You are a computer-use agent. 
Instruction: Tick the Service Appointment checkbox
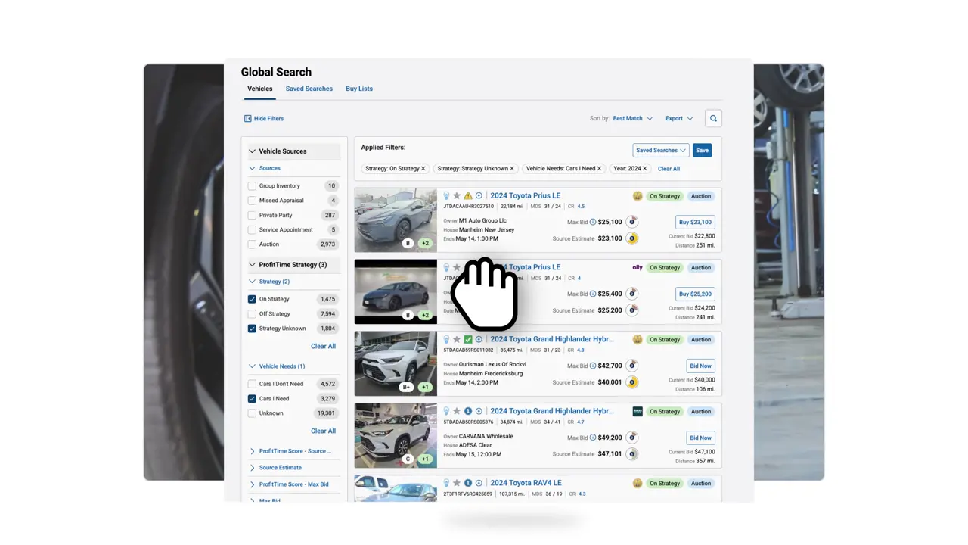252,230
